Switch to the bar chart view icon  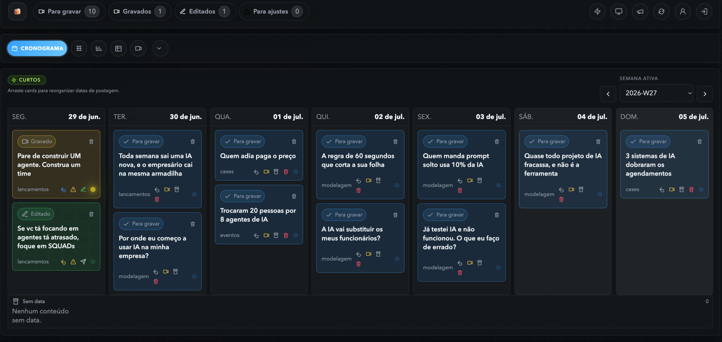(x=98, y=48)
